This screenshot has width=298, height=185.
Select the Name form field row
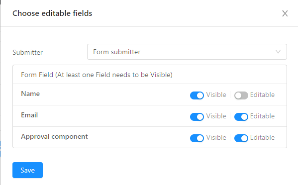[150, 94]
